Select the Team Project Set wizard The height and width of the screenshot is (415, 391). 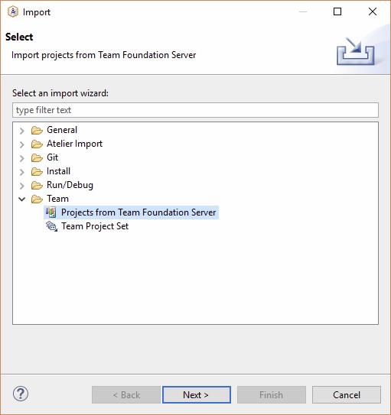[x=95, y=226]
